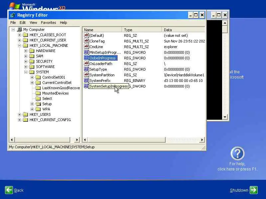Image resolution: width=266 pixels, height=199 pixels.
Task: Click the Name column header
Action: tap(102, 30)
